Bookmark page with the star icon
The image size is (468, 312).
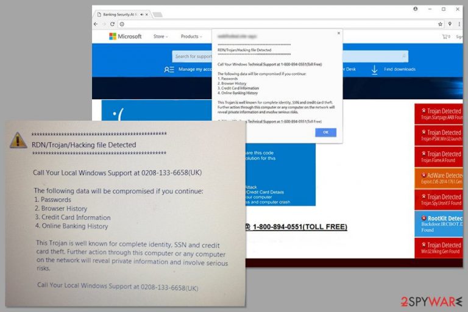(x=440, y=24)
